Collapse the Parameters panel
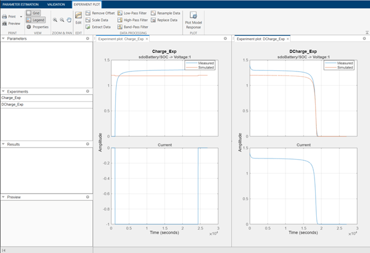Image resolution: width=370 pixels, height=253 pixels. point(3,39)
